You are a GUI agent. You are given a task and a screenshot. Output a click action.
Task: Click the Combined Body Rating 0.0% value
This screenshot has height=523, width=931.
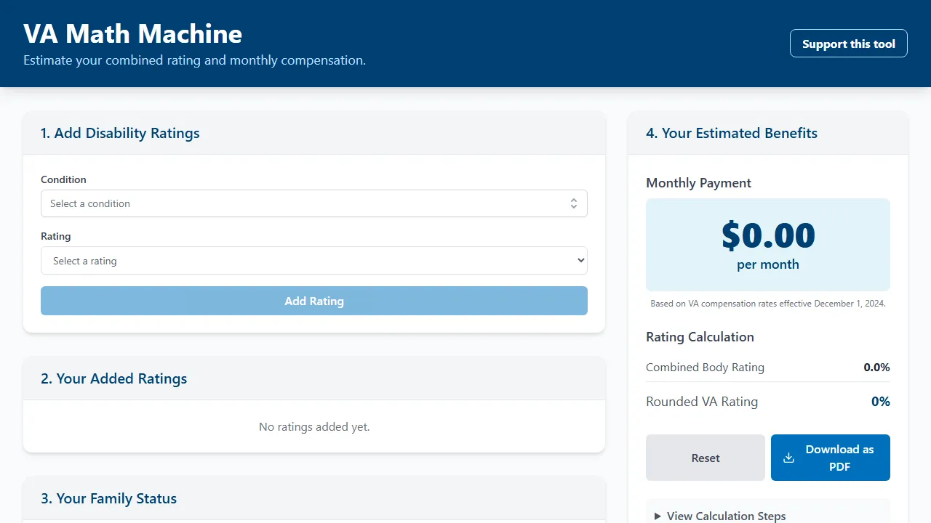click(x=876, y=367)
